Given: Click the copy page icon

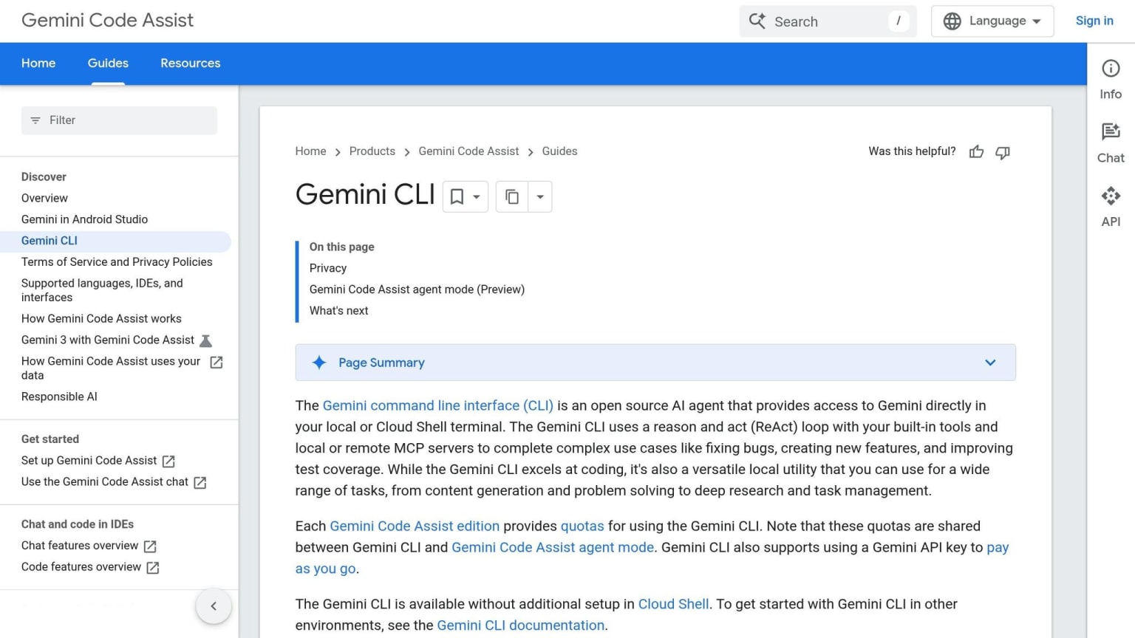Looking at the screenshot, I should pos(512,196).
